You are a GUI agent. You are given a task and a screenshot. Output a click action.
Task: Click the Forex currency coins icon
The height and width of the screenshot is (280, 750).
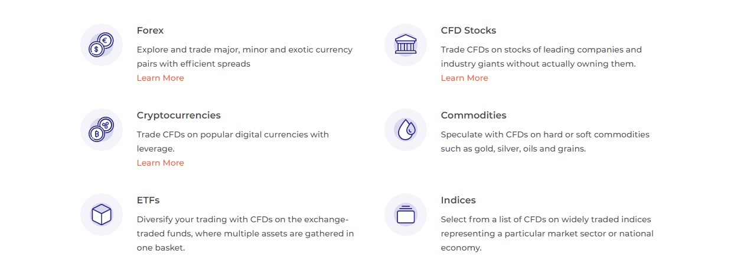click(x=101, y=45)
